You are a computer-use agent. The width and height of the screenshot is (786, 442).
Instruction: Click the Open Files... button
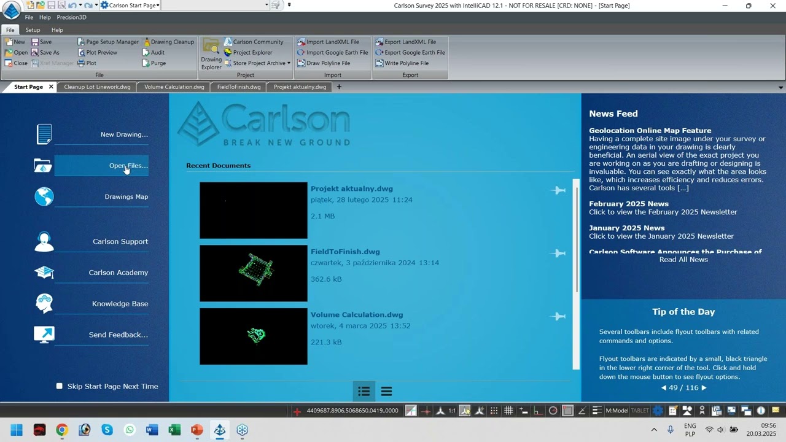101,166
